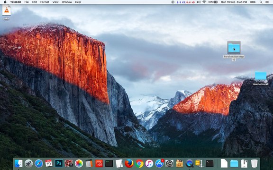Open System Preferences gear icon
The image size is (273, 170).
click(x=169, y=163)
